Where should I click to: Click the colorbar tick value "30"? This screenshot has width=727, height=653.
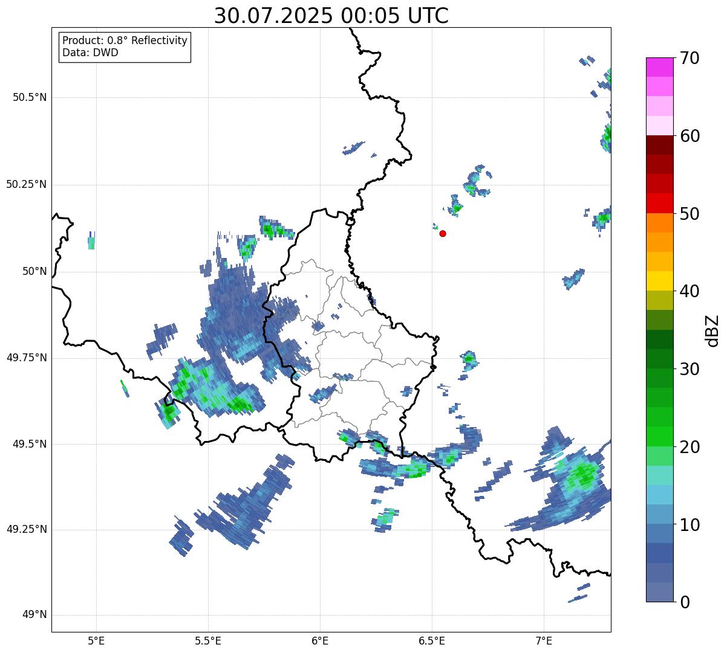coord(690,369)
